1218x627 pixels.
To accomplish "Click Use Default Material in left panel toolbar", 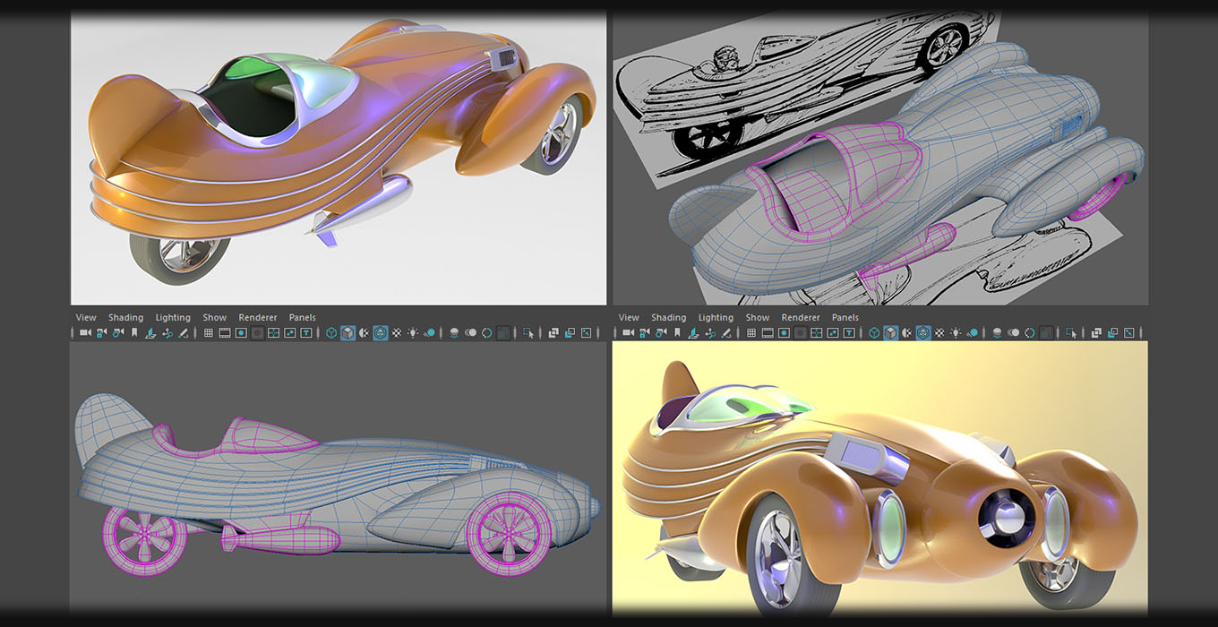I will (x=365, y=332).
